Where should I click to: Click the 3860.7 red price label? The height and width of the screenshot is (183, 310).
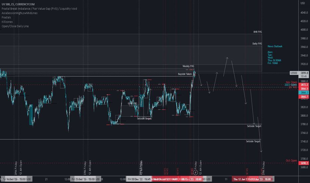tap(304, 97)
